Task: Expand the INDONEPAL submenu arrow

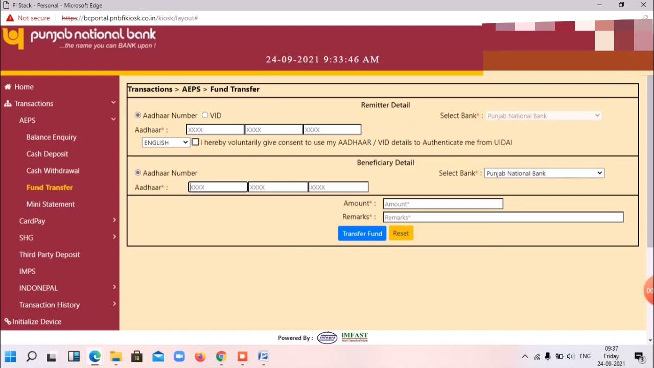Action: [114, 287]
